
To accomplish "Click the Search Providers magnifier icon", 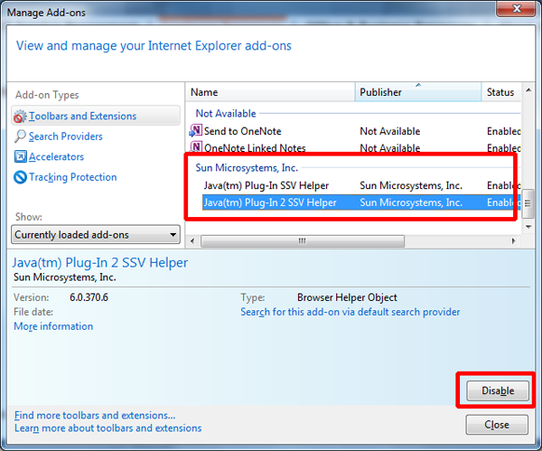I will point(20,136).
